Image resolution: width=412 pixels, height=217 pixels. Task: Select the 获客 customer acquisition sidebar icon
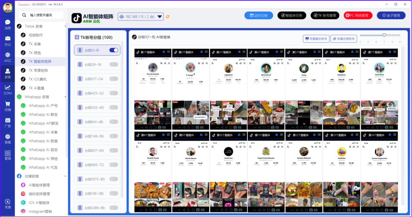click(x=8, y=73)
